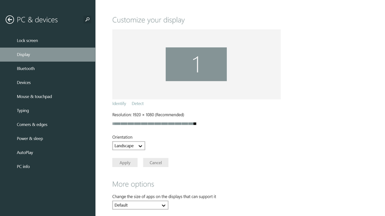Open Mouse & touchpad settings

tap(48, 96)
